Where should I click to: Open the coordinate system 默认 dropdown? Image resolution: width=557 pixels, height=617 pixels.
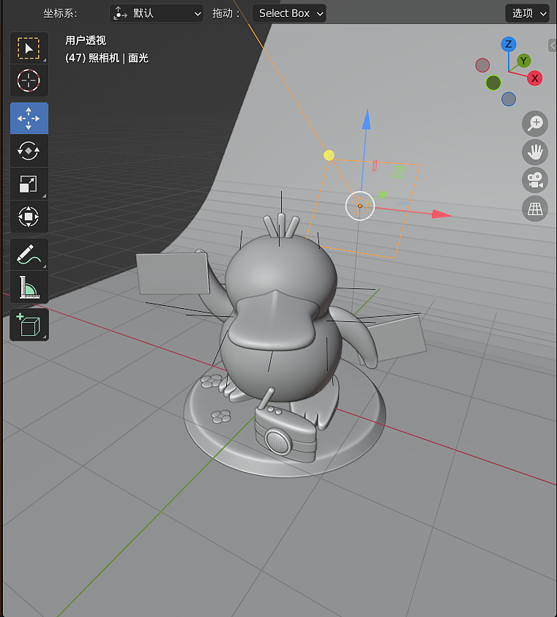coord(157,13)
